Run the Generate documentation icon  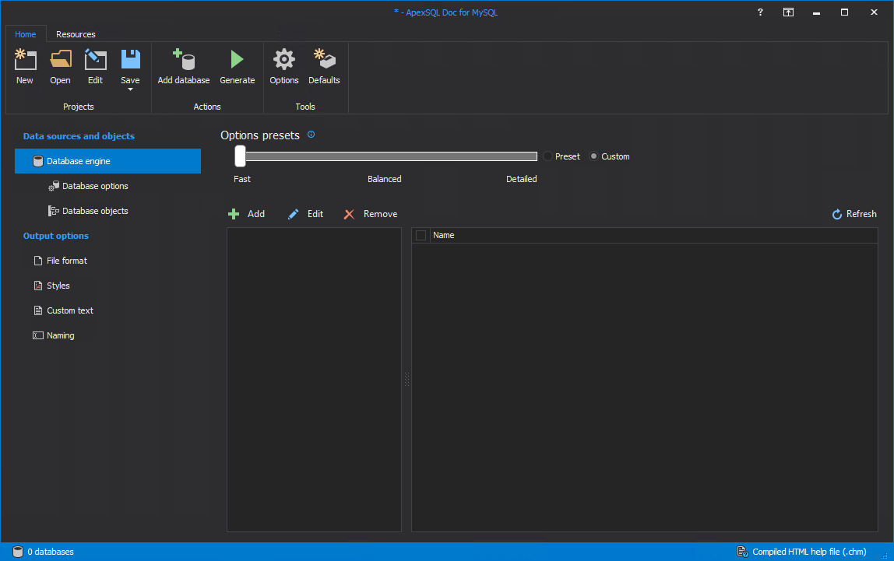click(237, 61)
